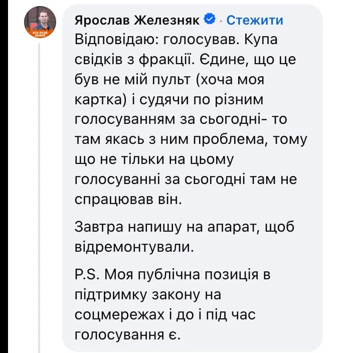This screenshot has width=349, height=353.
Task: Click the word картка) in the comment
Action: (101, 100)
